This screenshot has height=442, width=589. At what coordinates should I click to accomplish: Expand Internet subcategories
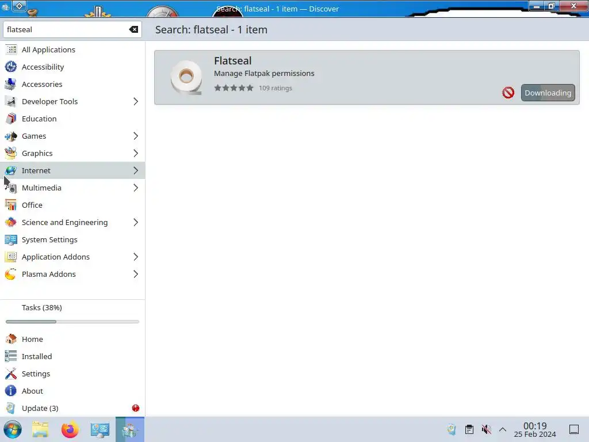[x=136, y=170]
